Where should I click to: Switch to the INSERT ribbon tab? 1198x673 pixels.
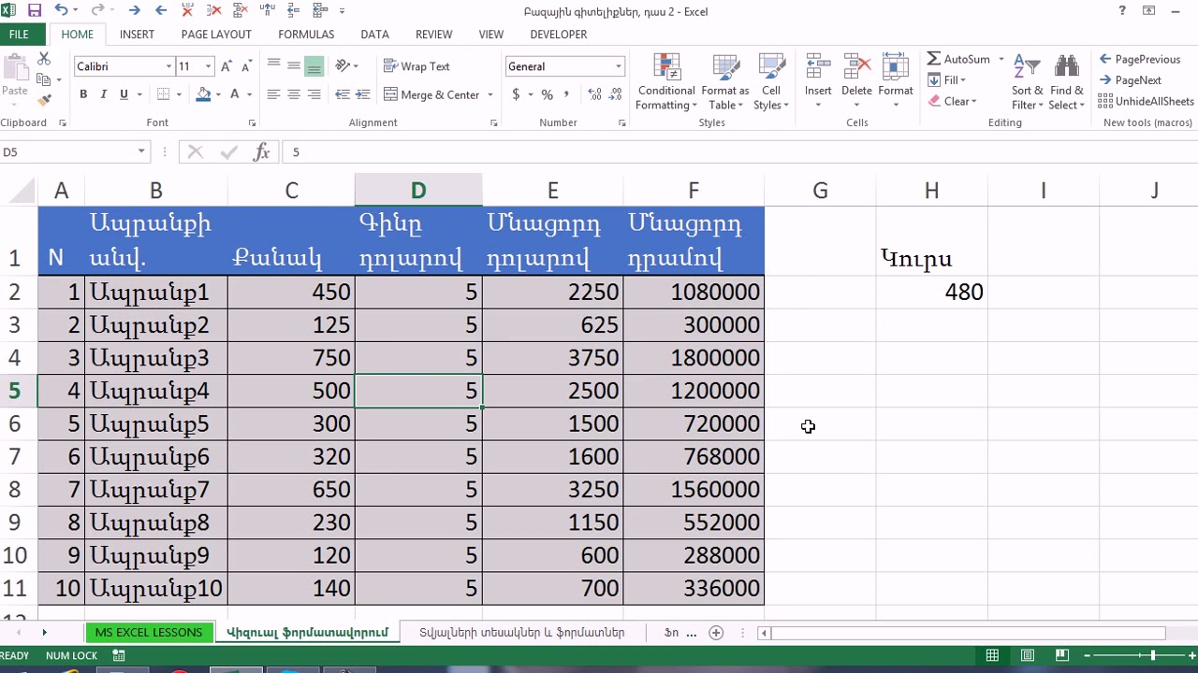click(137, 35)
